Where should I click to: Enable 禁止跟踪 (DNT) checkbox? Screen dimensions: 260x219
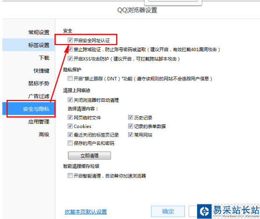pyautogui.click(x=70, y=78)
